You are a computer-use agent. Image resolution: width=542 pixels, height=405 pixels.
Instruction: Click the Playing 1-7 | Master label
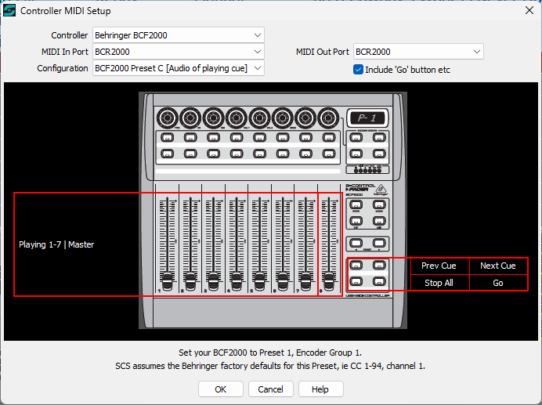tap(56, 244)
